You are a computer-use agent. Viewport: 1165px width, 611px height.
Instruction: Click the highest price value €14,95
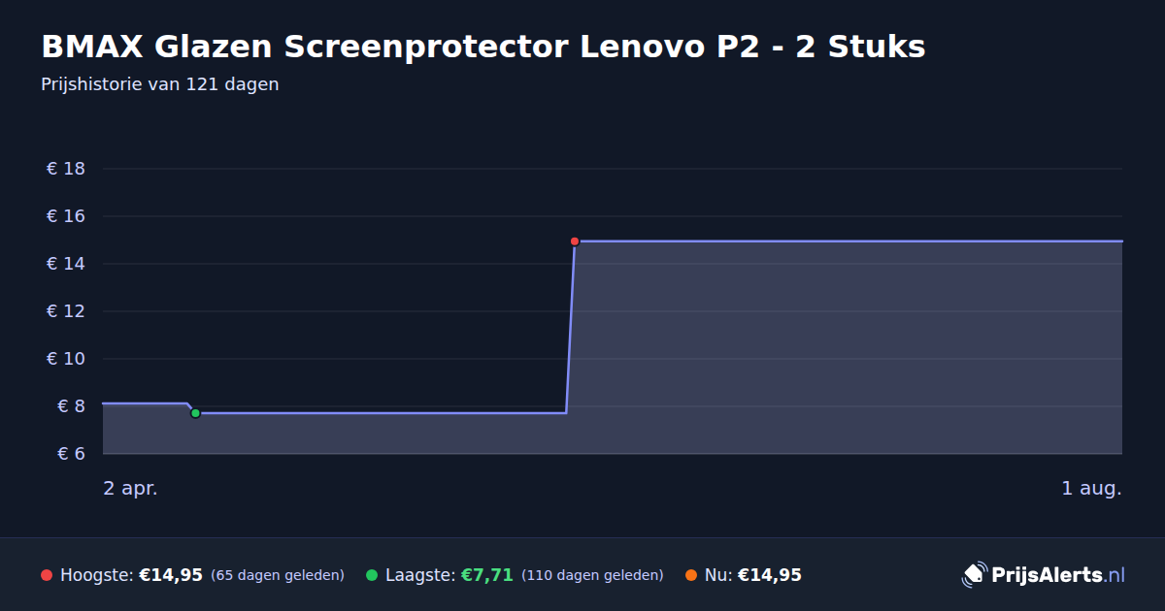171,575
